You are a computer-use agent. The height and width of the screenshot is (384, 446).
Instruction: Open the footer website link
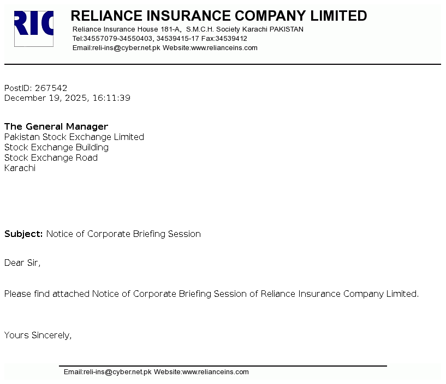point(215,372)
